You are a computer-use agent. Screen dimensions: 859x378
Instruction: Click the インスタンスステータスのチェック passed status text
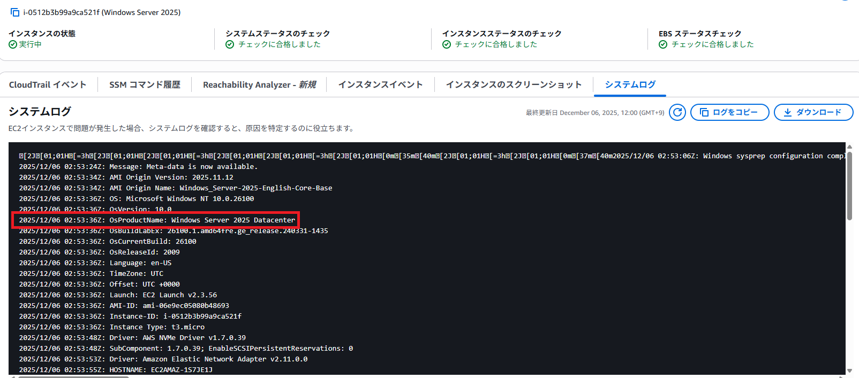click(x=496, y=44)
